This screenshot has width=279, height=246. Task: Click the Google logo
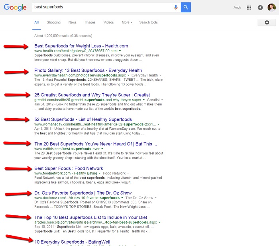pyautogui.click(x=15, y=7)
